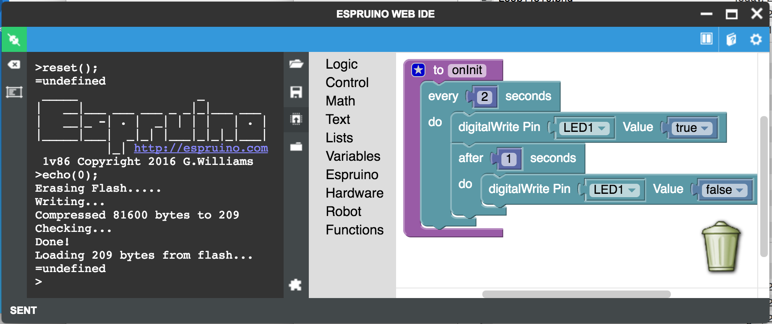Open the LED1 dropdown in the 'after' block
Viewport: 772px width, 324px height.
coord(615,190)
